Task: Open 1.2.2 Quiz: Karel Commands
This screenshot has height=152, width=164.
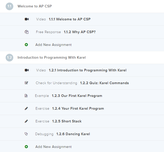Action: (x=104, y=83)
